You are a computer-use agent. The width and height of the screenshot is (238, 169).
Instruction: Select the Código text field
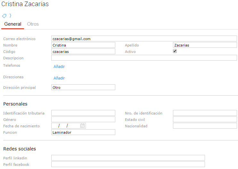pyautogui.click(x=83, y=52)
